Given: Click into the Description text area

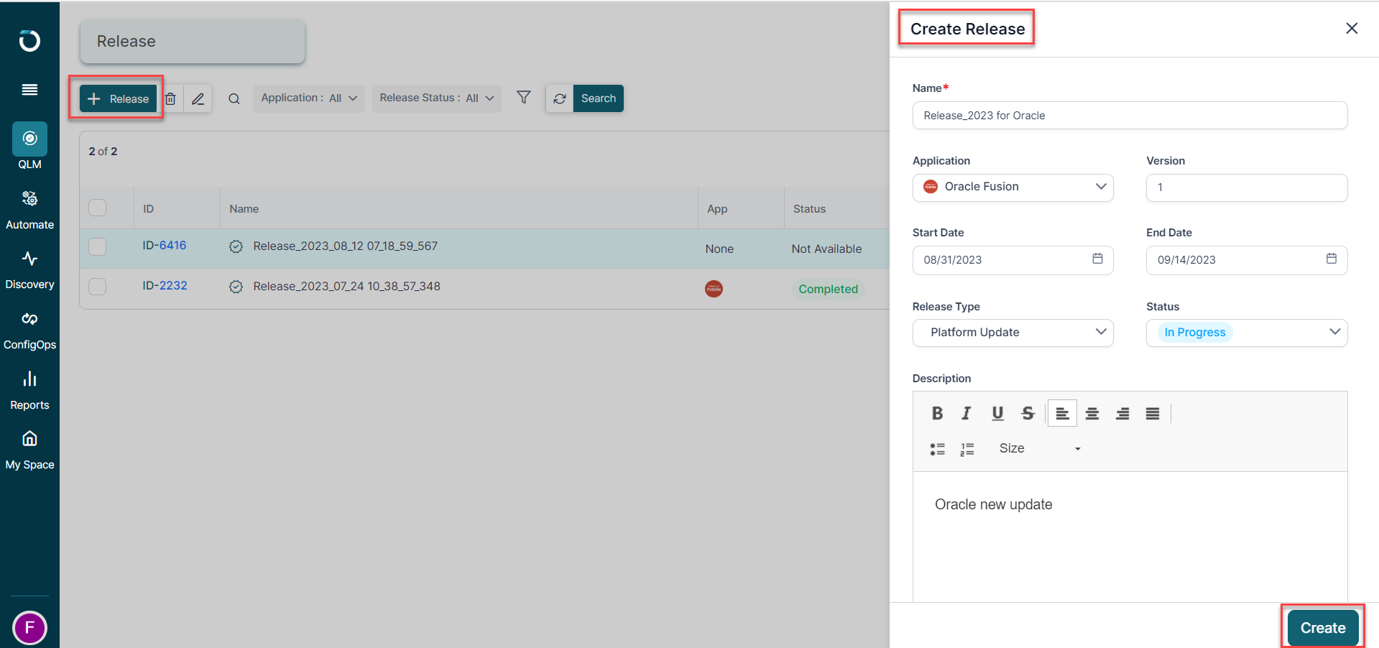Looking at the screenshot, I should (1130, 536).
